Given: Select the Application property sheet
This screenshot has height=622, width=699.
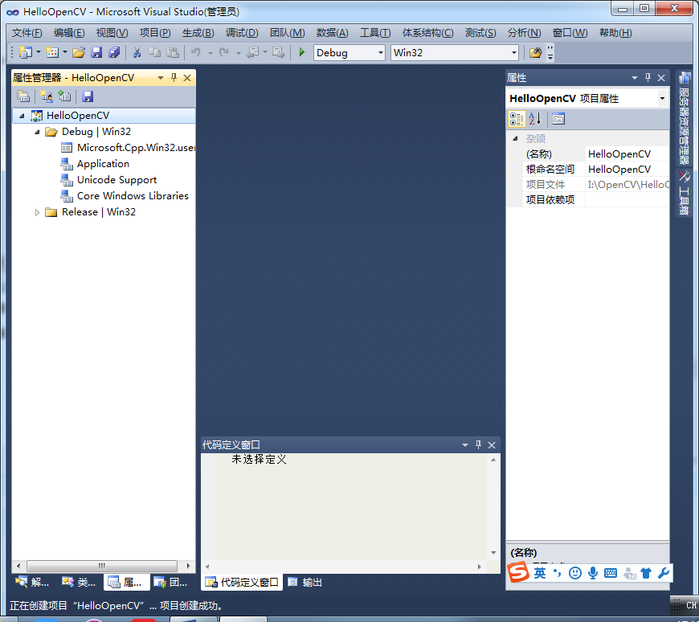Looking at the screenshot, I should click(x=95, y=164).
